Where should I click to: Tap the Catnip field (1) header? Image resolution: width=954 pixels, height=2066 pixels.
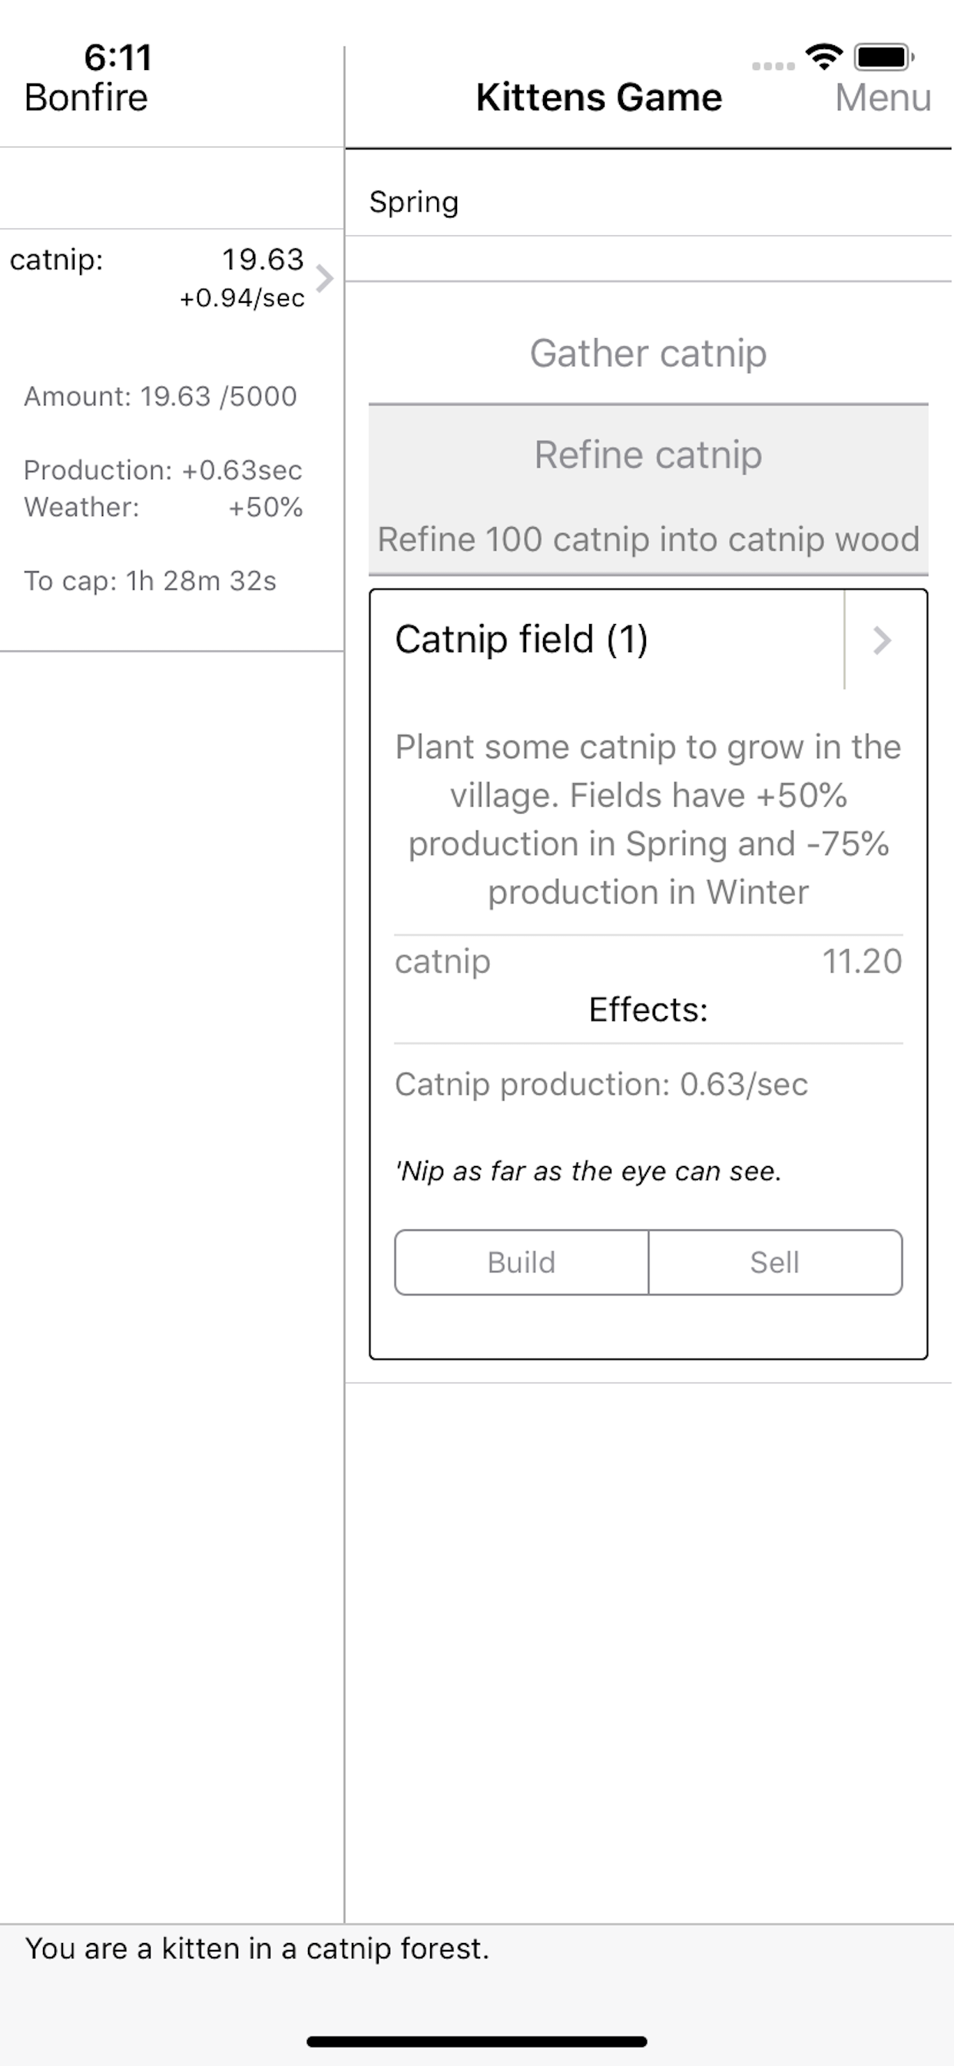click(x=521, y=640)
